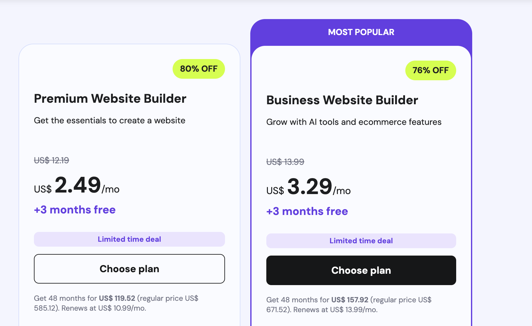Click the +3 months free link under Premium plan
The image size is (532, 326).
74,209
